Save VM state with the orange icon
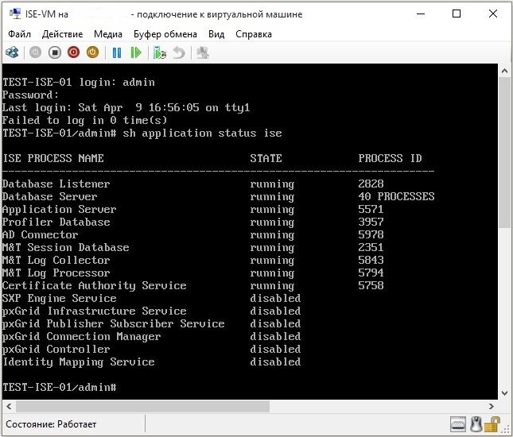This screenshot has width=513, height=437. point(92,52)
